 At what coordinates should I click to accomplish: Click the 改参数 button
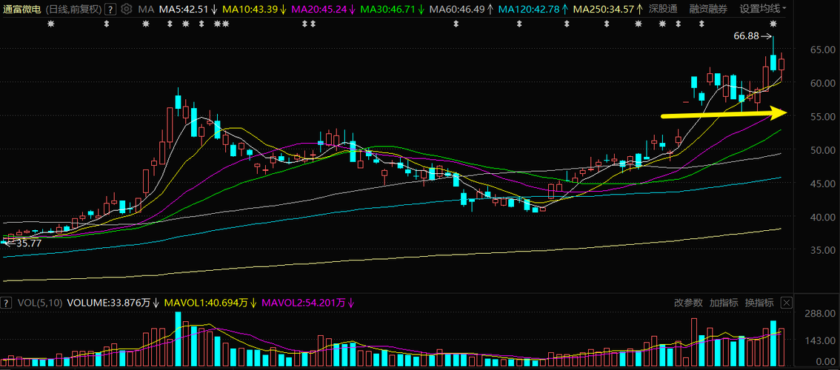(688, 303)
